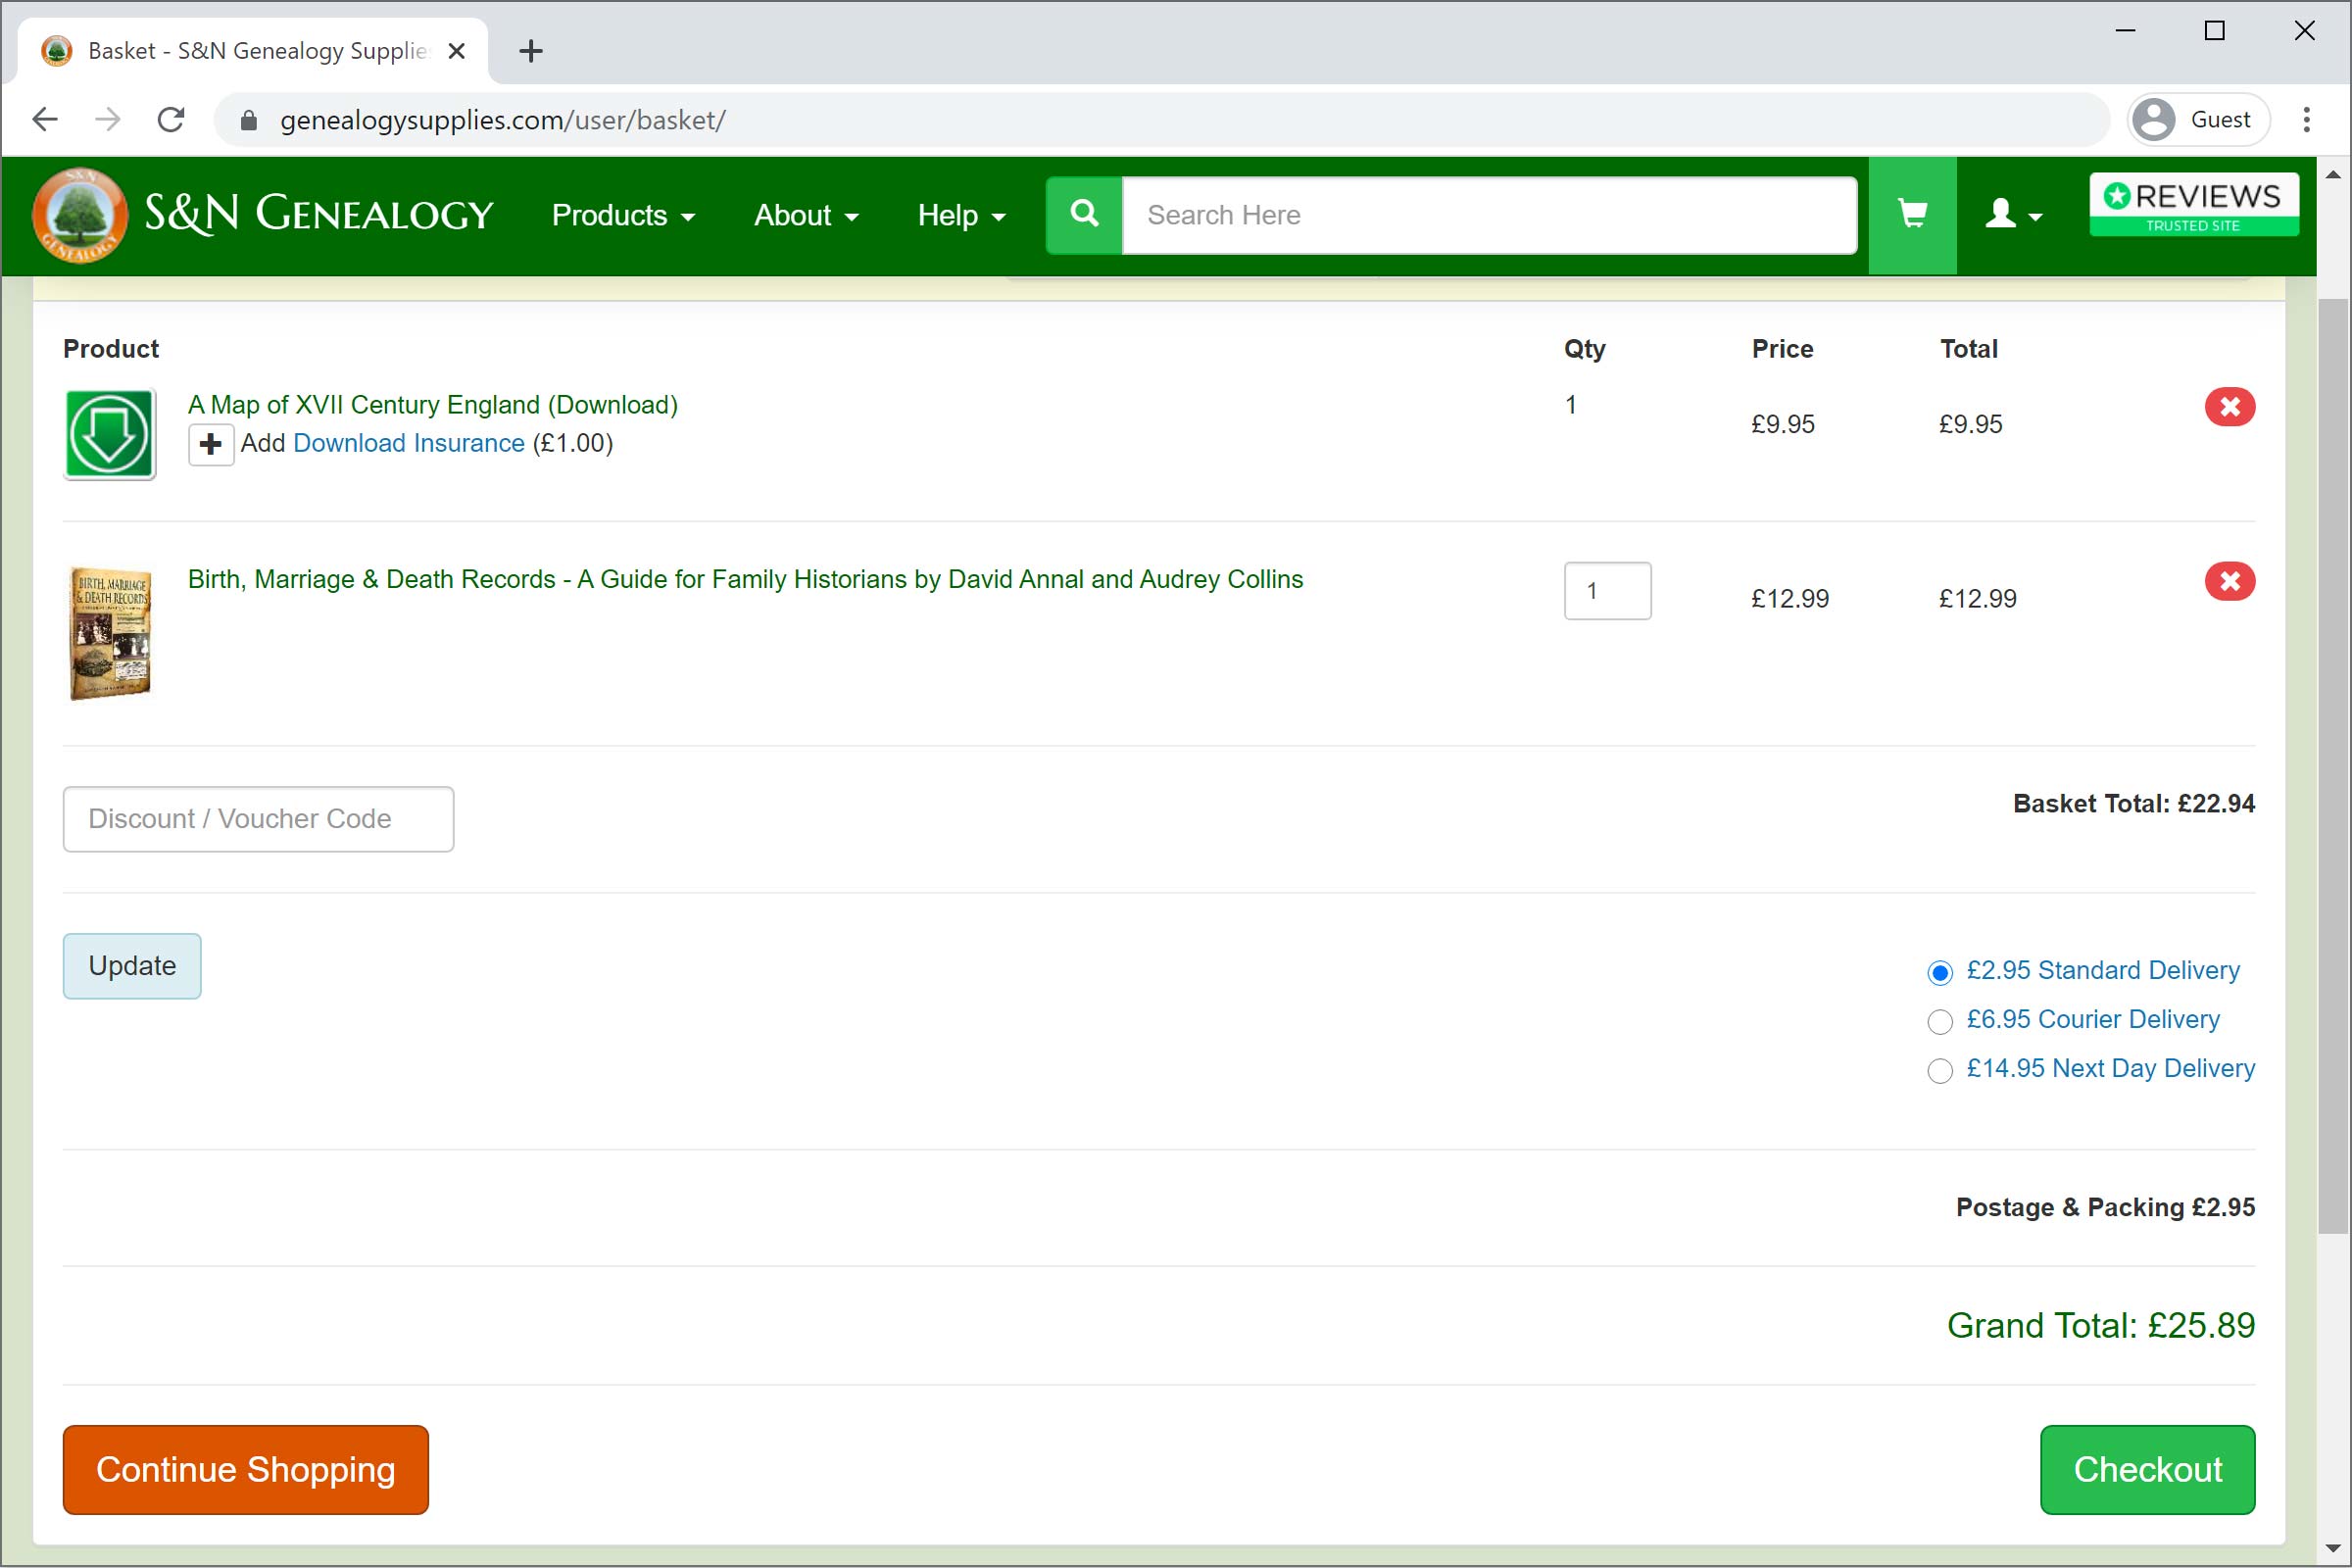This screenshot has height=1568, width=2352.
Task: Open the user account menu icon
Action: tap(2012, 215)
